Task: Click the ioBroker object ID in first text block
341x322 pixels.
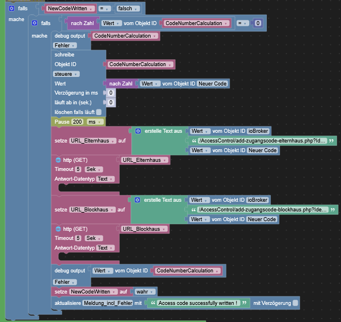Action: (x=258, y=131)
